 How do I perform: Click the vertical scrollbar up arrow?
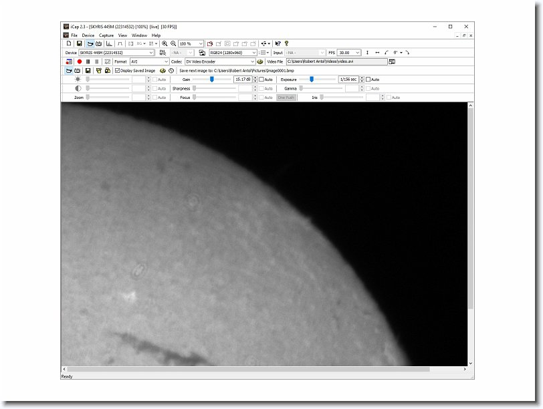pos(470,105)
